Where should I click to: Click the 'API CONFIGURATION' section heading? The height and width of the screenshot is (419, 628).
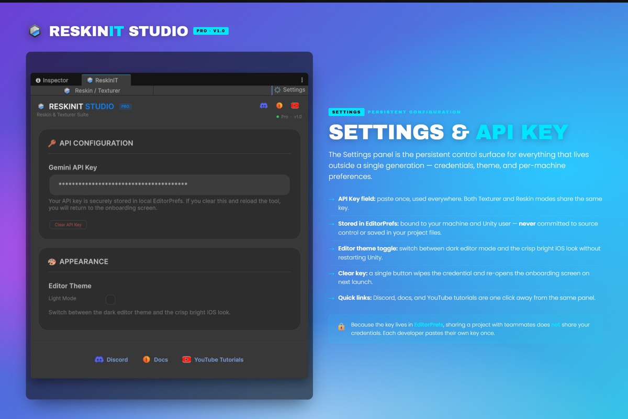96,143
